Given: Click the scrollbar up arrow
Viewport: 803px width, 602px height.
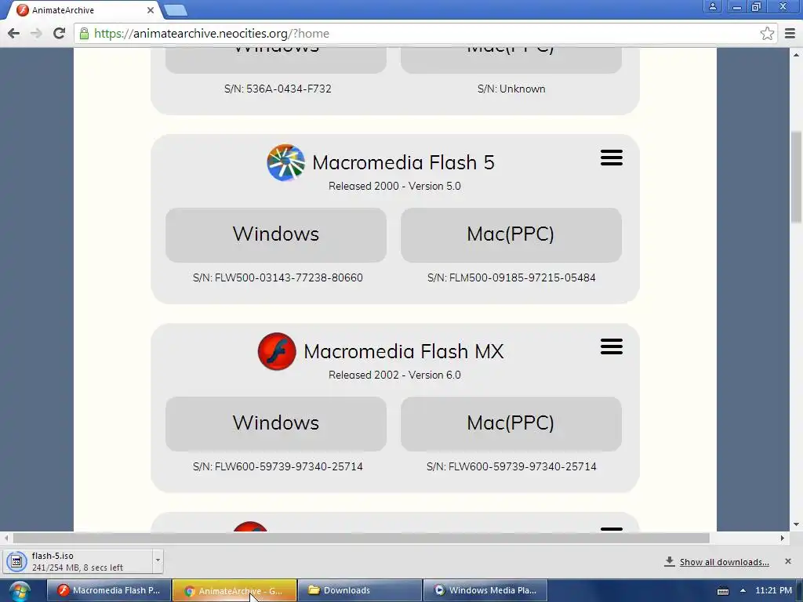Looking at the screenshot, I should pyautogui.click(x=796, y=54).
